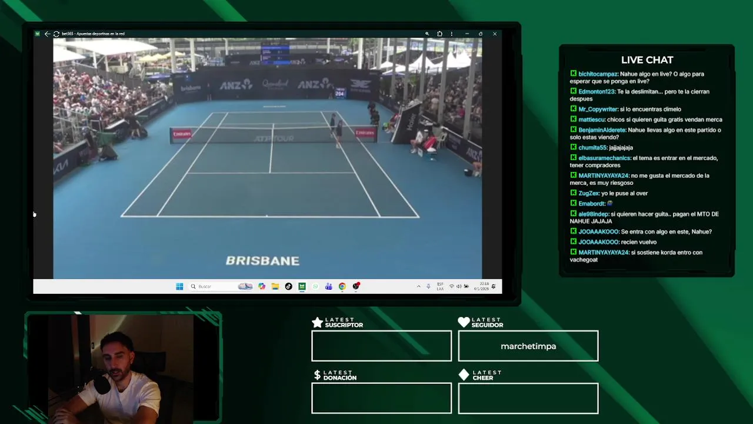The image size is (753, 424).
Task: Click the empty Latest Cheer box
Action: [x=528, y=398]
